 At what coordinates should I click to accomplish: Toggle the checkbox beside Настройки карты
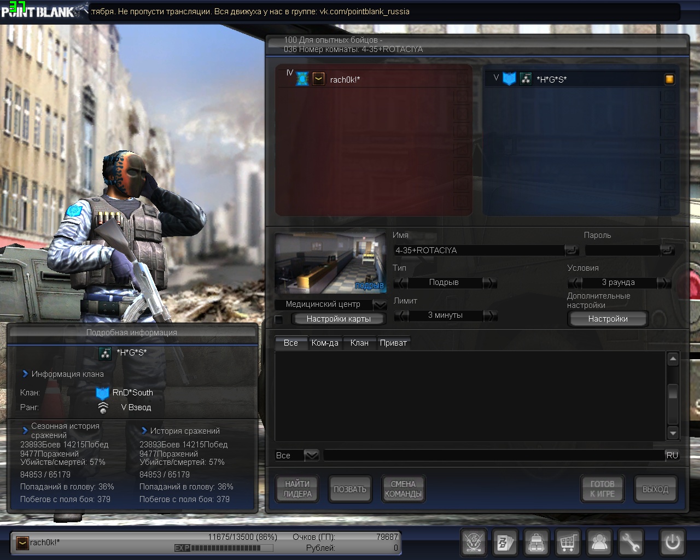279,319
